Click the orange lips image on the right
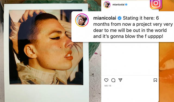This screenshot has width=174, height=102. tap(166, 66)
